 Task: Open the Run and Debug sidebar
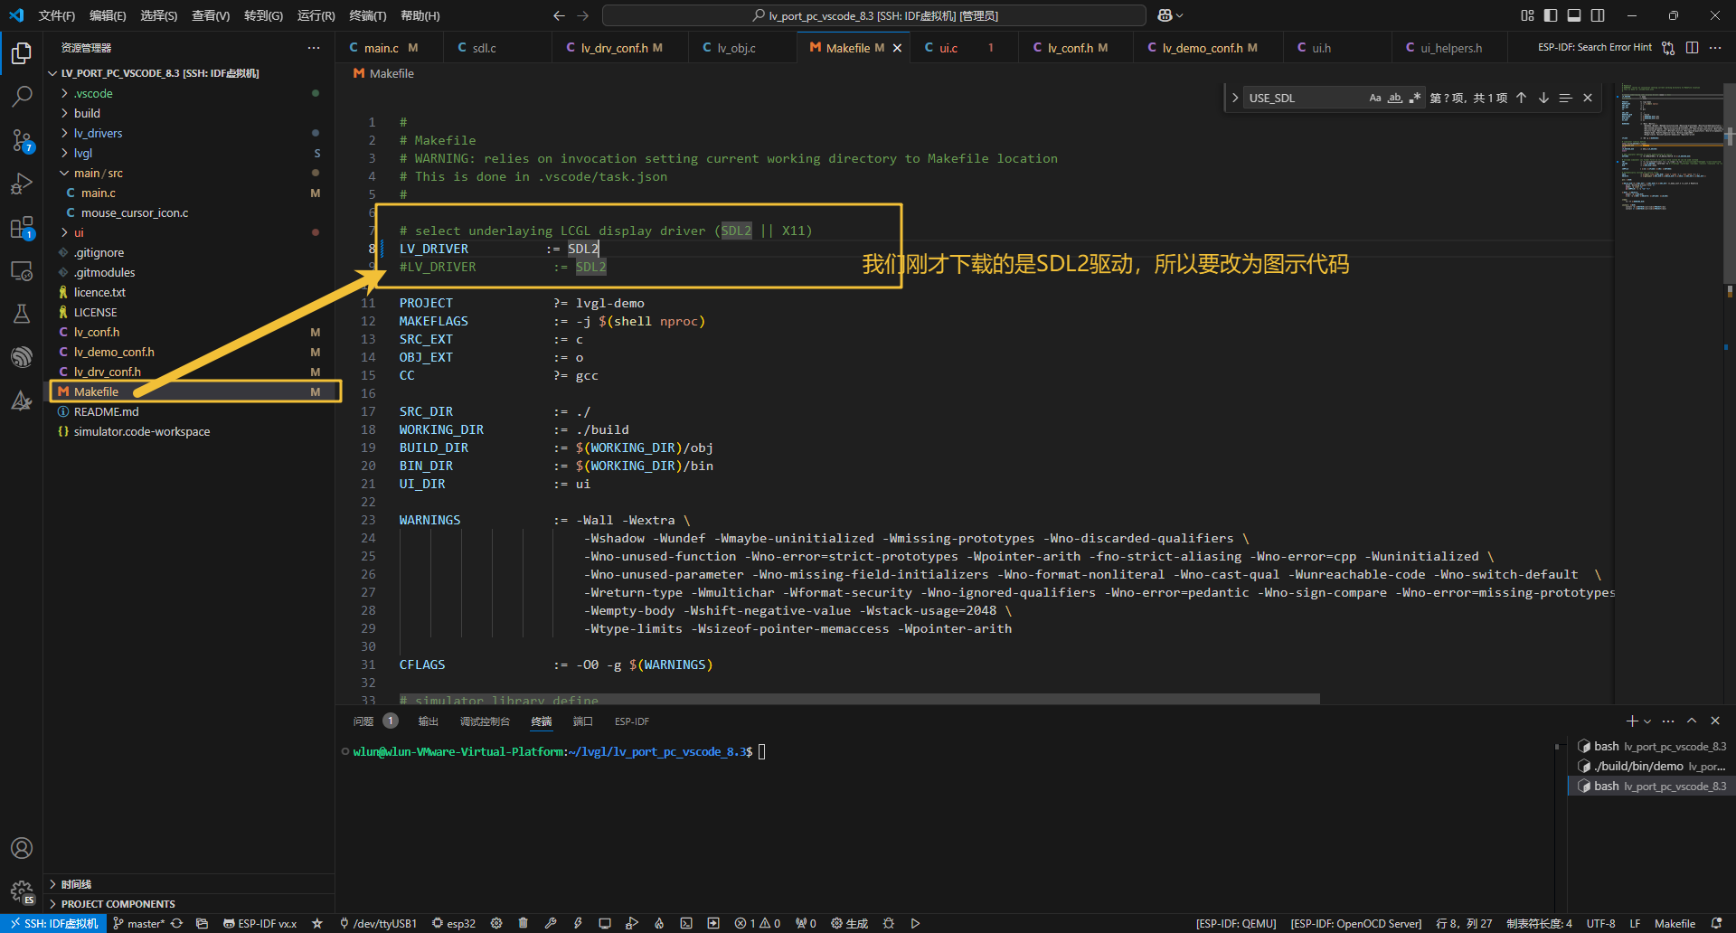pyautogui.click(x=22, y=184)
